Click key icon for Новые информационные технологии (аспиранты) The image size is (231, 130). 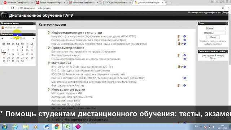tap(182, 44)
